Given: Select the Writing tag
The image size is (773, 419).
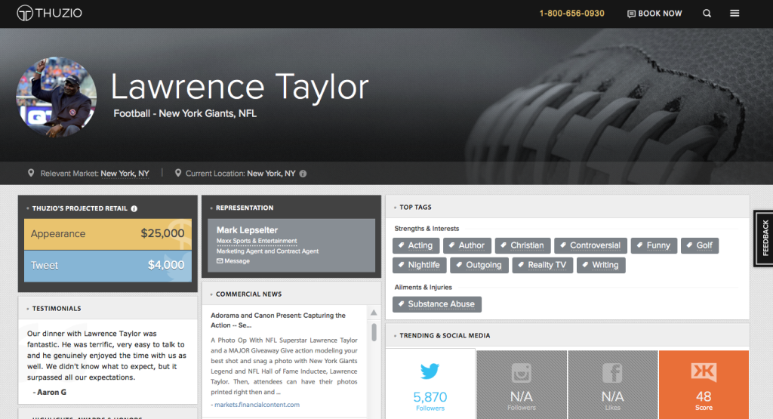Looking at the screenshot, I should point(601,265).
